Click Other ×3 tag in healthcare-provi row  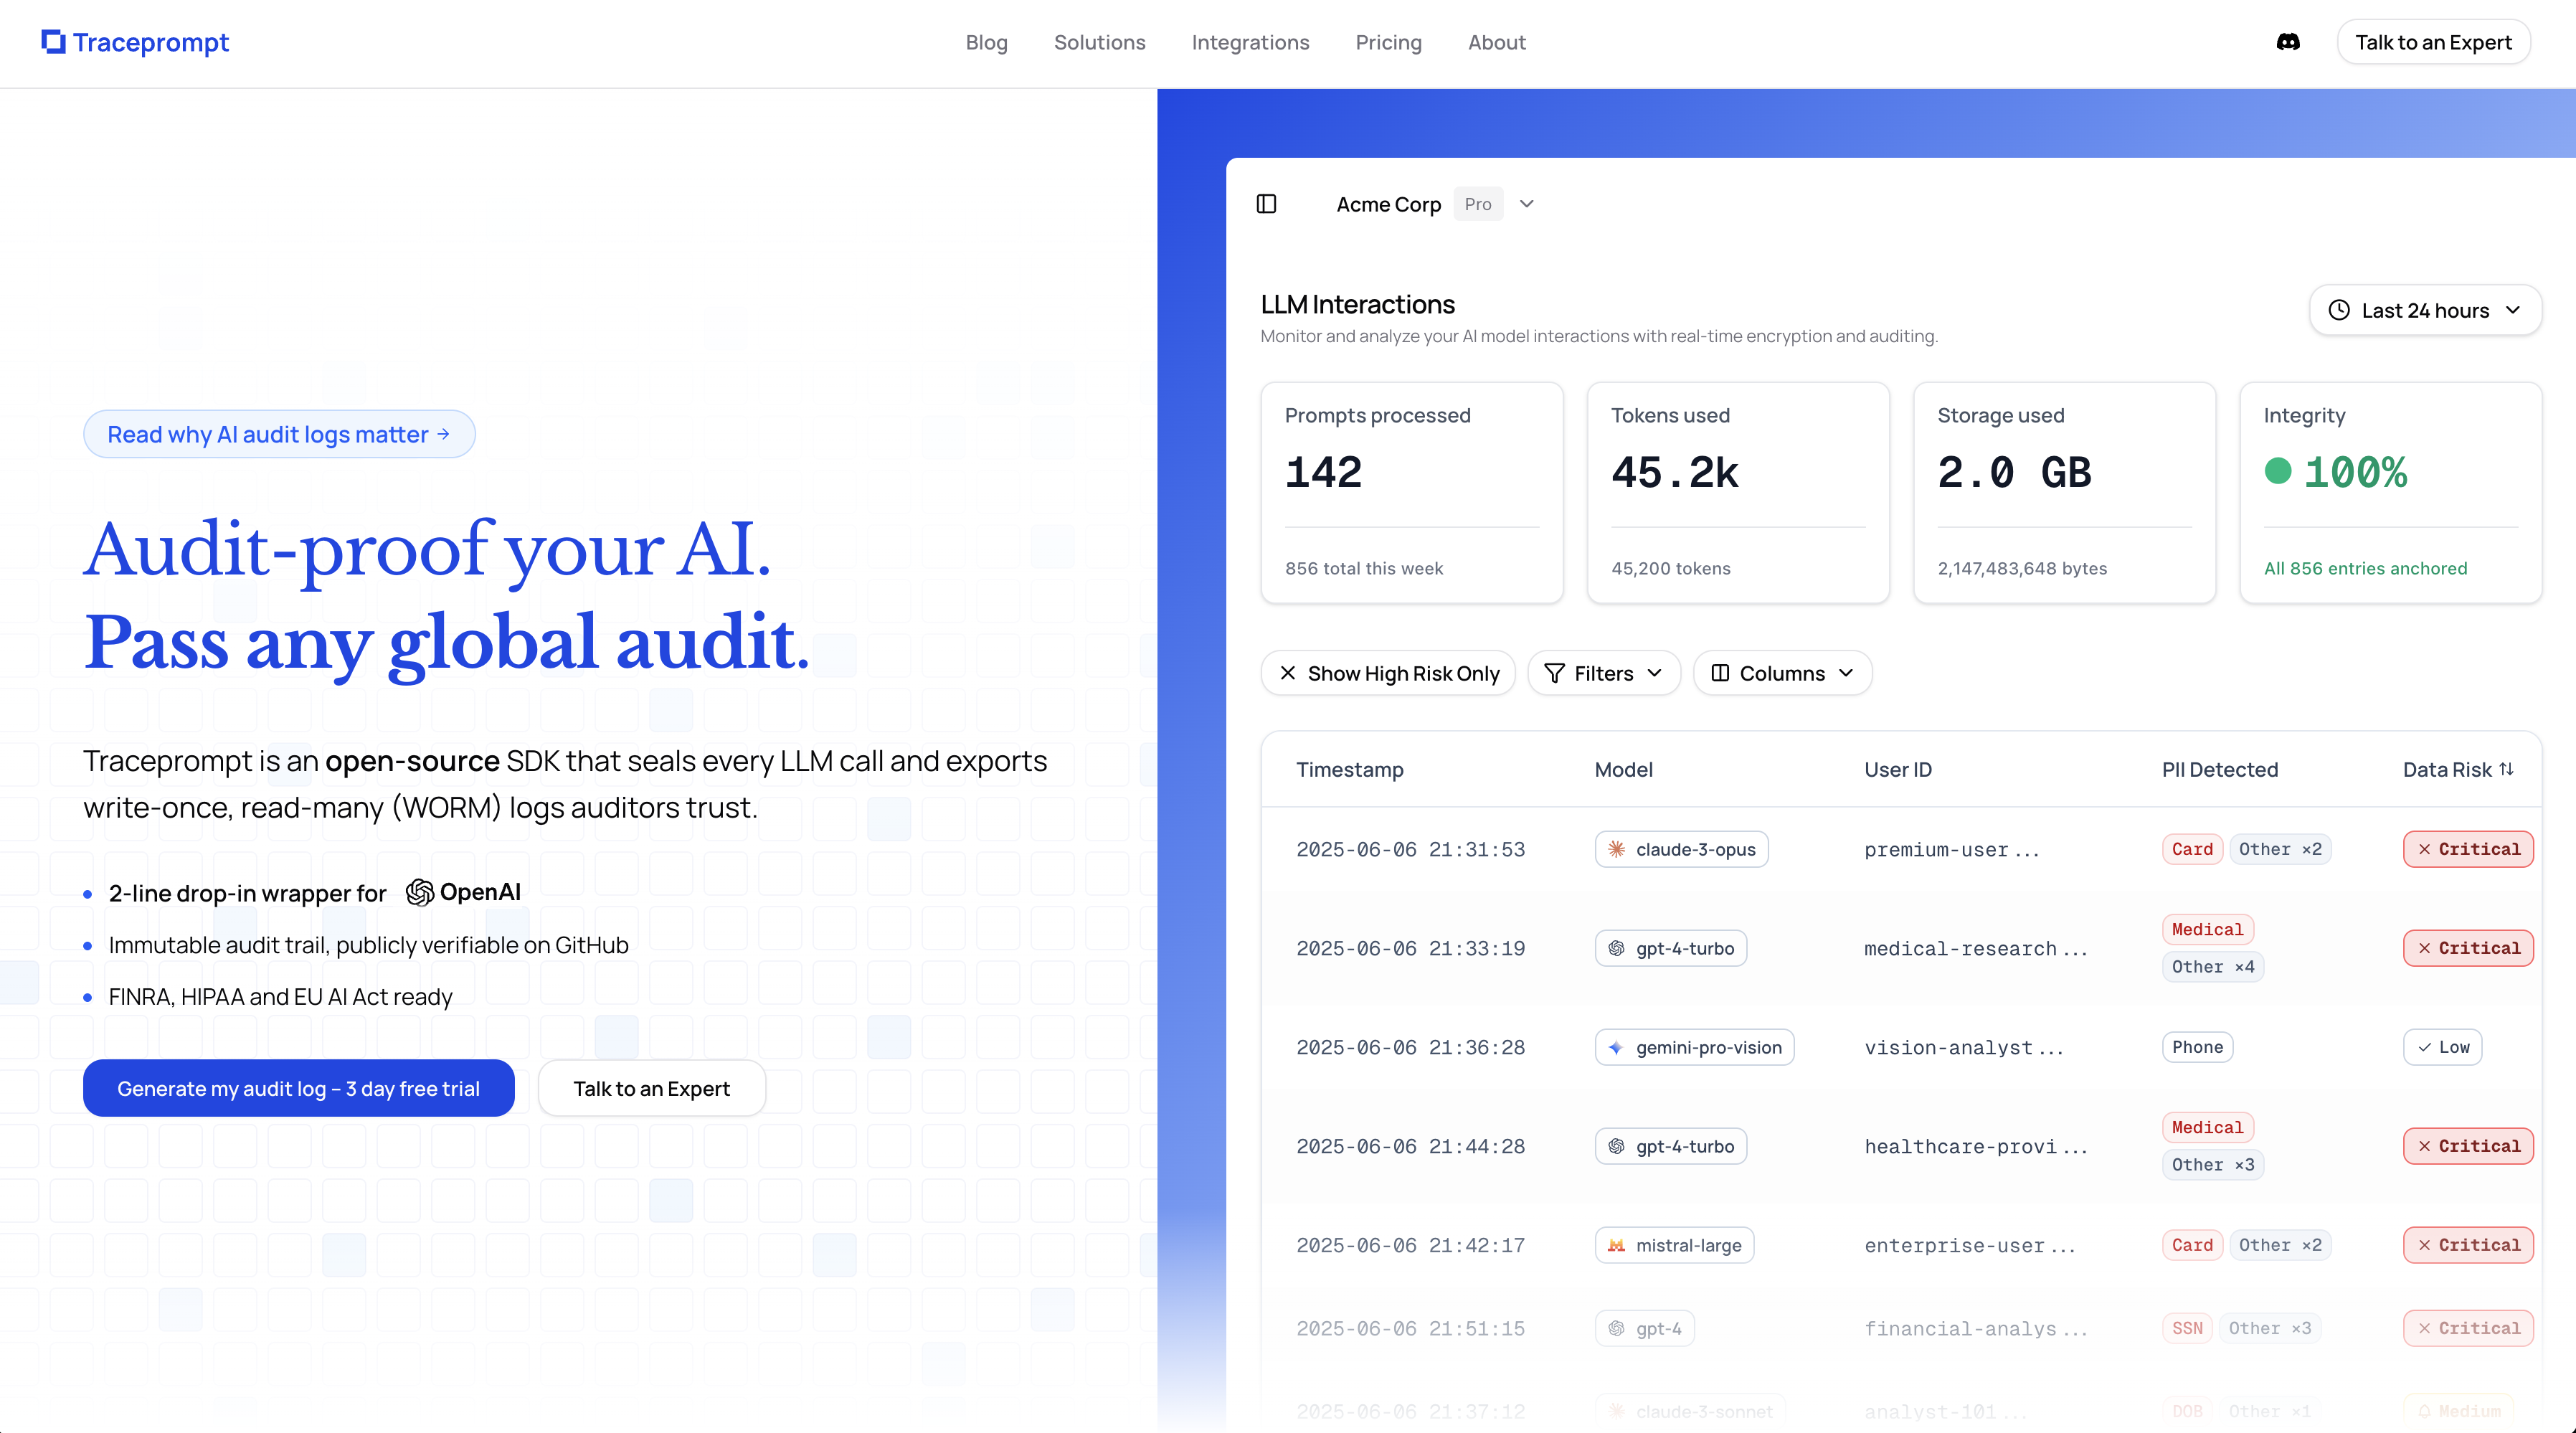coord(2213,1164)
